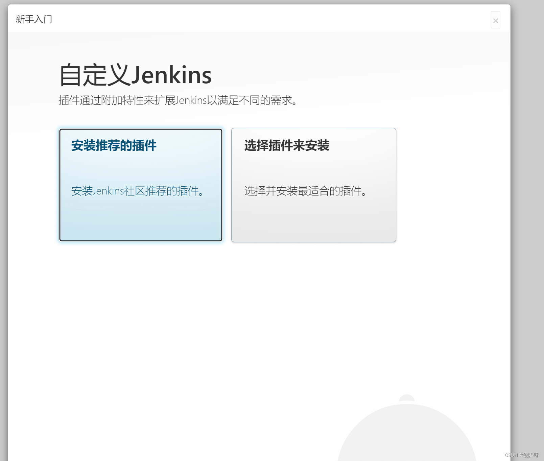
Task: Choose the 选择插件来安装 option card
Action: point(313,185)
